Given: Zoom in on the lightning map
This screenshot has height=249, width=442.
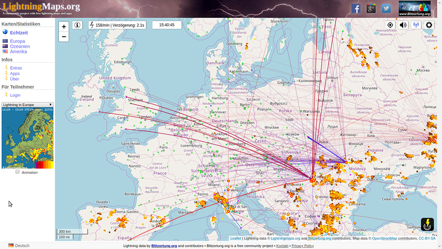Looking at the screenshot, I should pos(64,27).
